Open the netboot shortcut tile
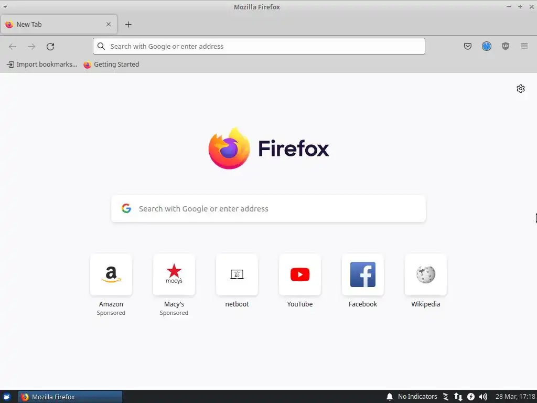This screenshot has width=537, height=403. 237,274
